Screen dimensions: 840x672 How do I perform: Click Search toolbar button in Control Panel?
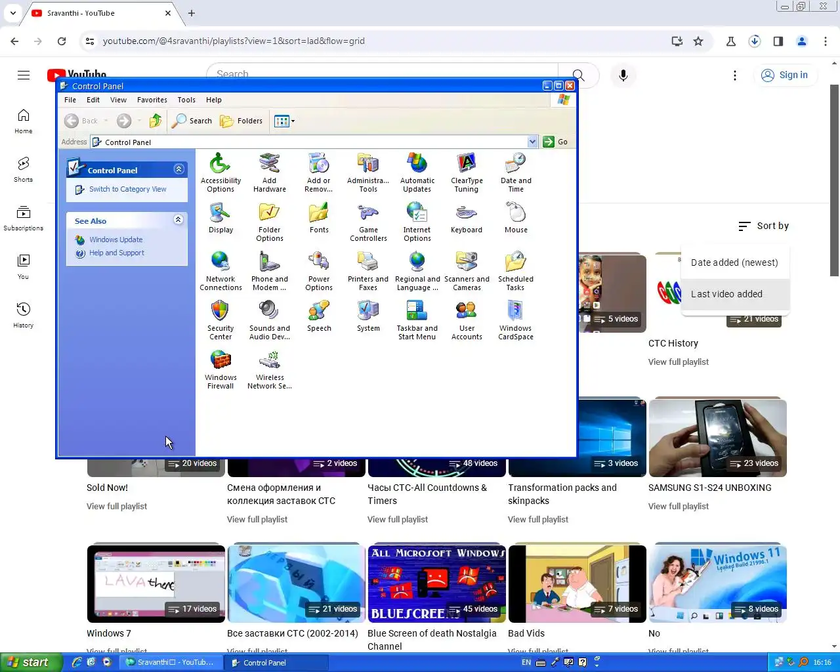[192, 121]
